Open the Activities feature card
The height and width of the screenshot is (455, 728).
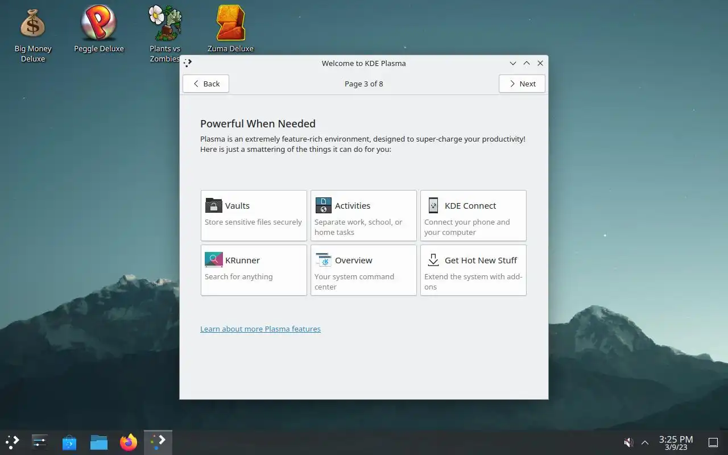363,216
